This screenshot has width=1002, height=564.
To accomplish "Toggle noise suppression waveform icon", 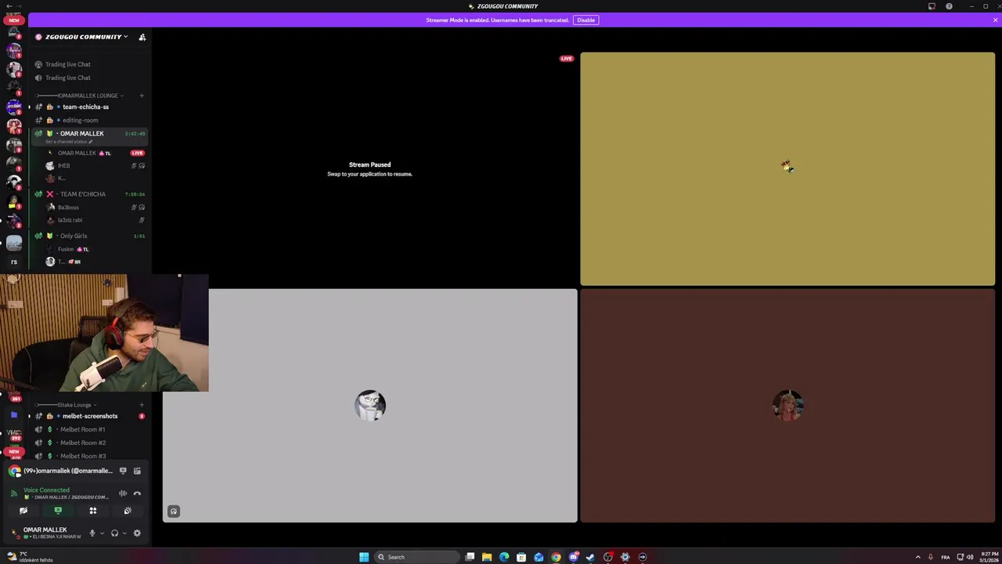I will coord(123,493).
